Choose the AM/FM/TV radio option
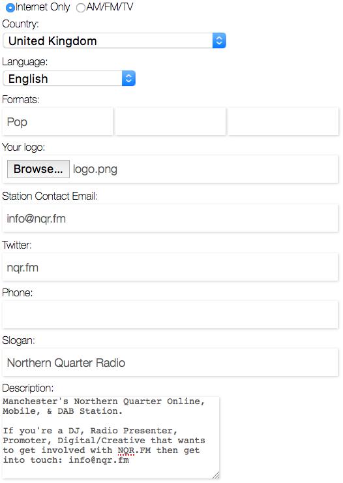This screenshot has height=483, width=343. click(x=81, y=8)
